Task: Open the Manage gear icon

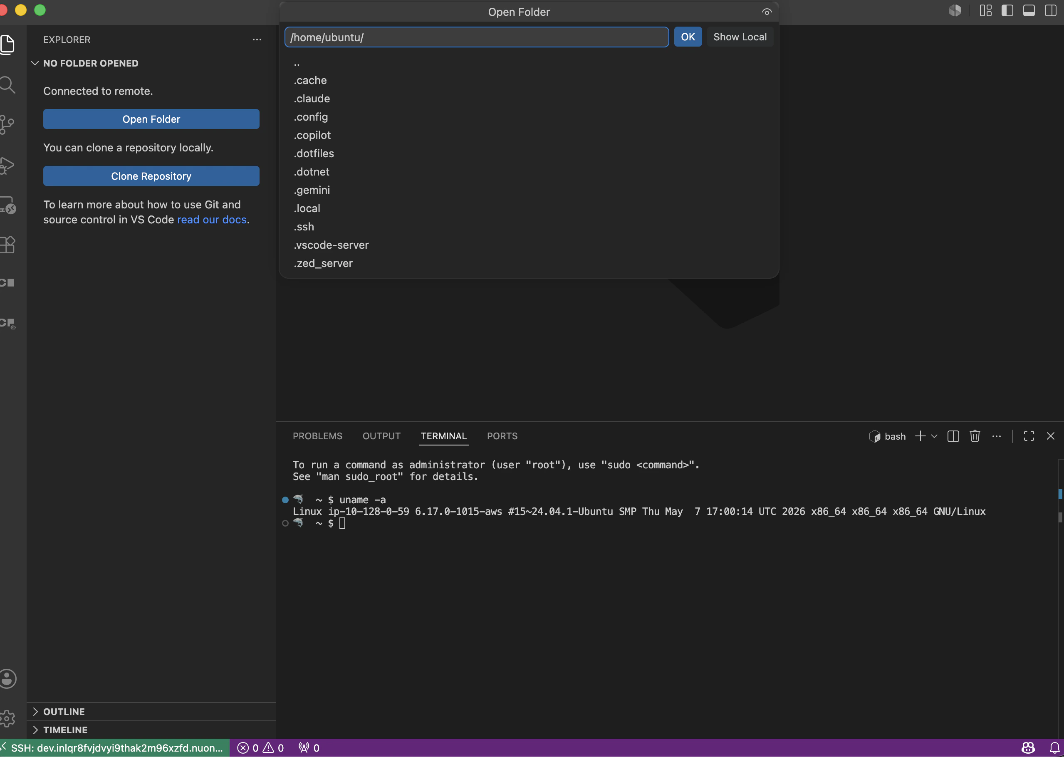Action: (x=7, y=718)
